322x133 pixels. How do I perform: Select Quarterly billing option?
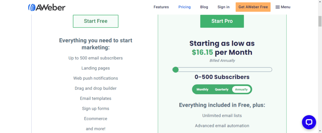click(222, 90)
